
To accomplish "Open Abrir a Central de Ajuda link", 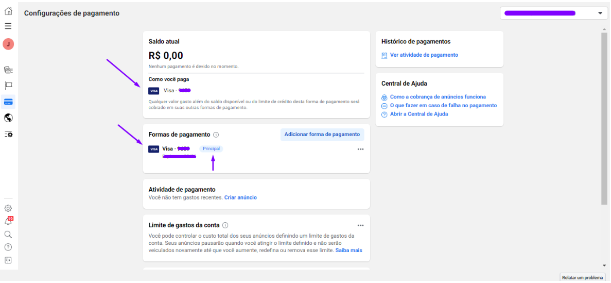I will 419,114.
